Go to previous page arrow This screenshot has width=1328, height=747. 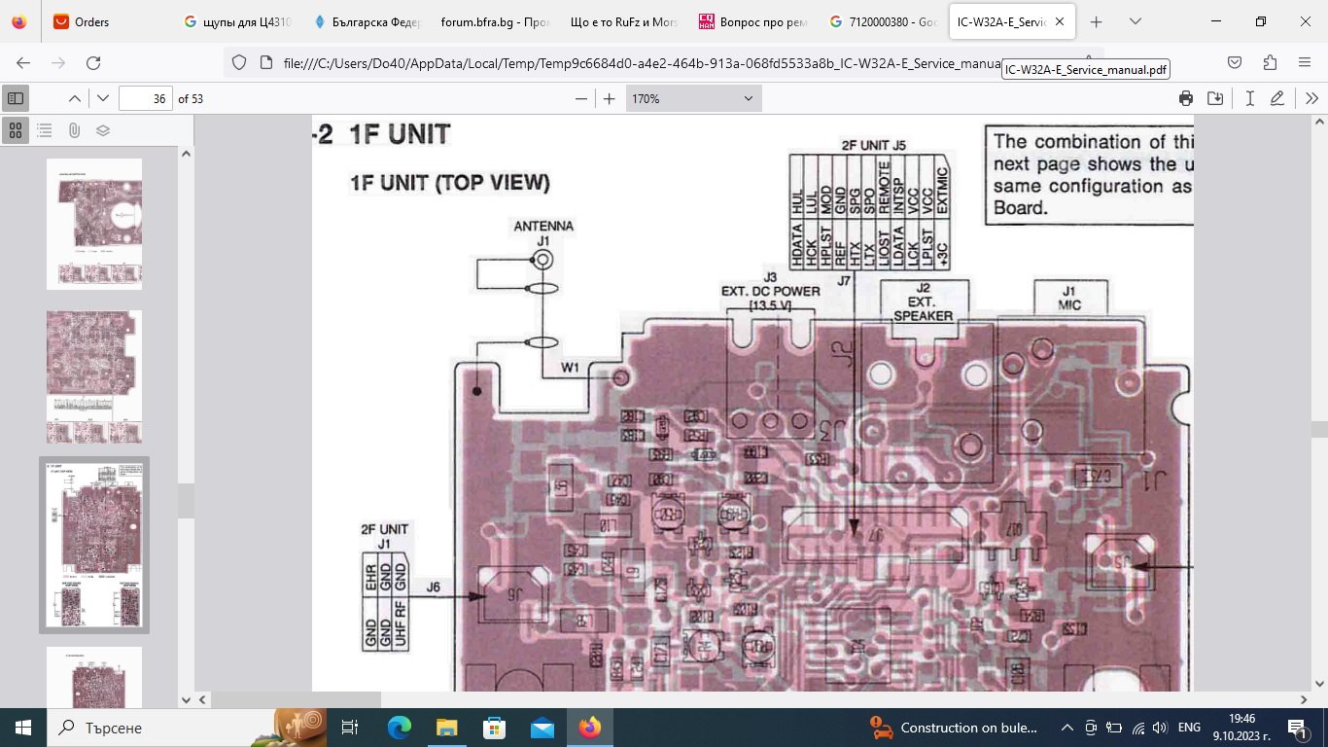[x=75, y=98]
